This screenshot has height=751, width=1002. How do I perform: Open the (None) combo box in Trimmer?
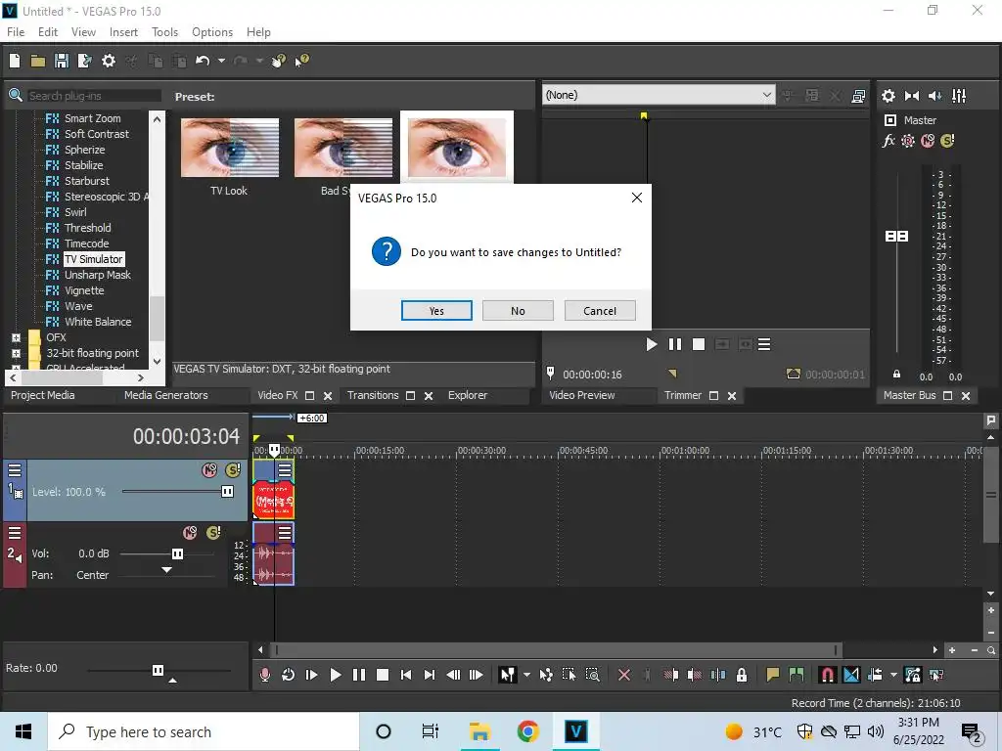coord(659,95)
